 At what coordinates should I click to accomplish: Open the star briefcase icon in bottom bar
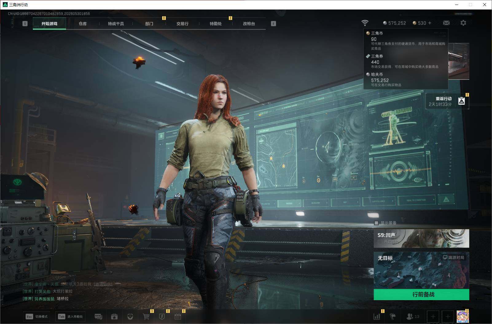[x=114, y=316]
